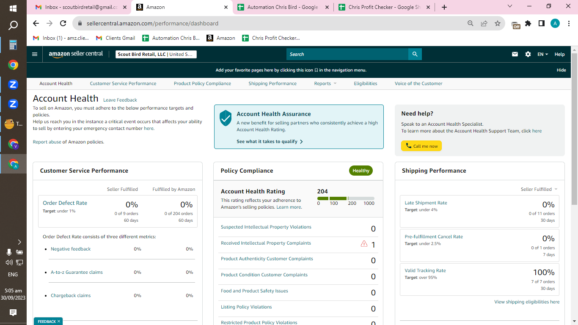Screen dimensions: 578x325
Task: Open the messages envelope icon
Action: point(515,54)
